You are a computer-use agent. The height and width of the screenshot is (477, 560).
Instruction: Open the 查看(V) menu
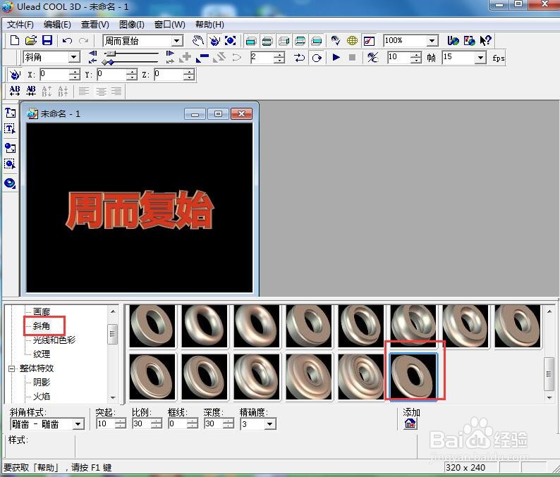pos(95,24)
